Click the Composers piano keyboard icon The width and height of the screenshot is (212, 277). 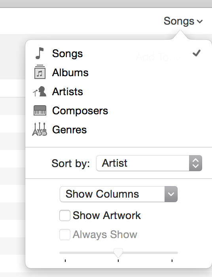coord(40,110)
